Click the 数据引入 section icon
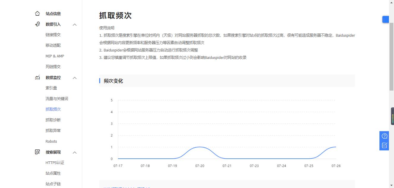The height and width of the screenshot is (188, 394). 37,24
